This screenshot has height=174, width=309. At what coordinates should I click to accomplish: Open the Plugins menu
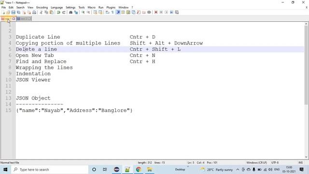(111, 7)
